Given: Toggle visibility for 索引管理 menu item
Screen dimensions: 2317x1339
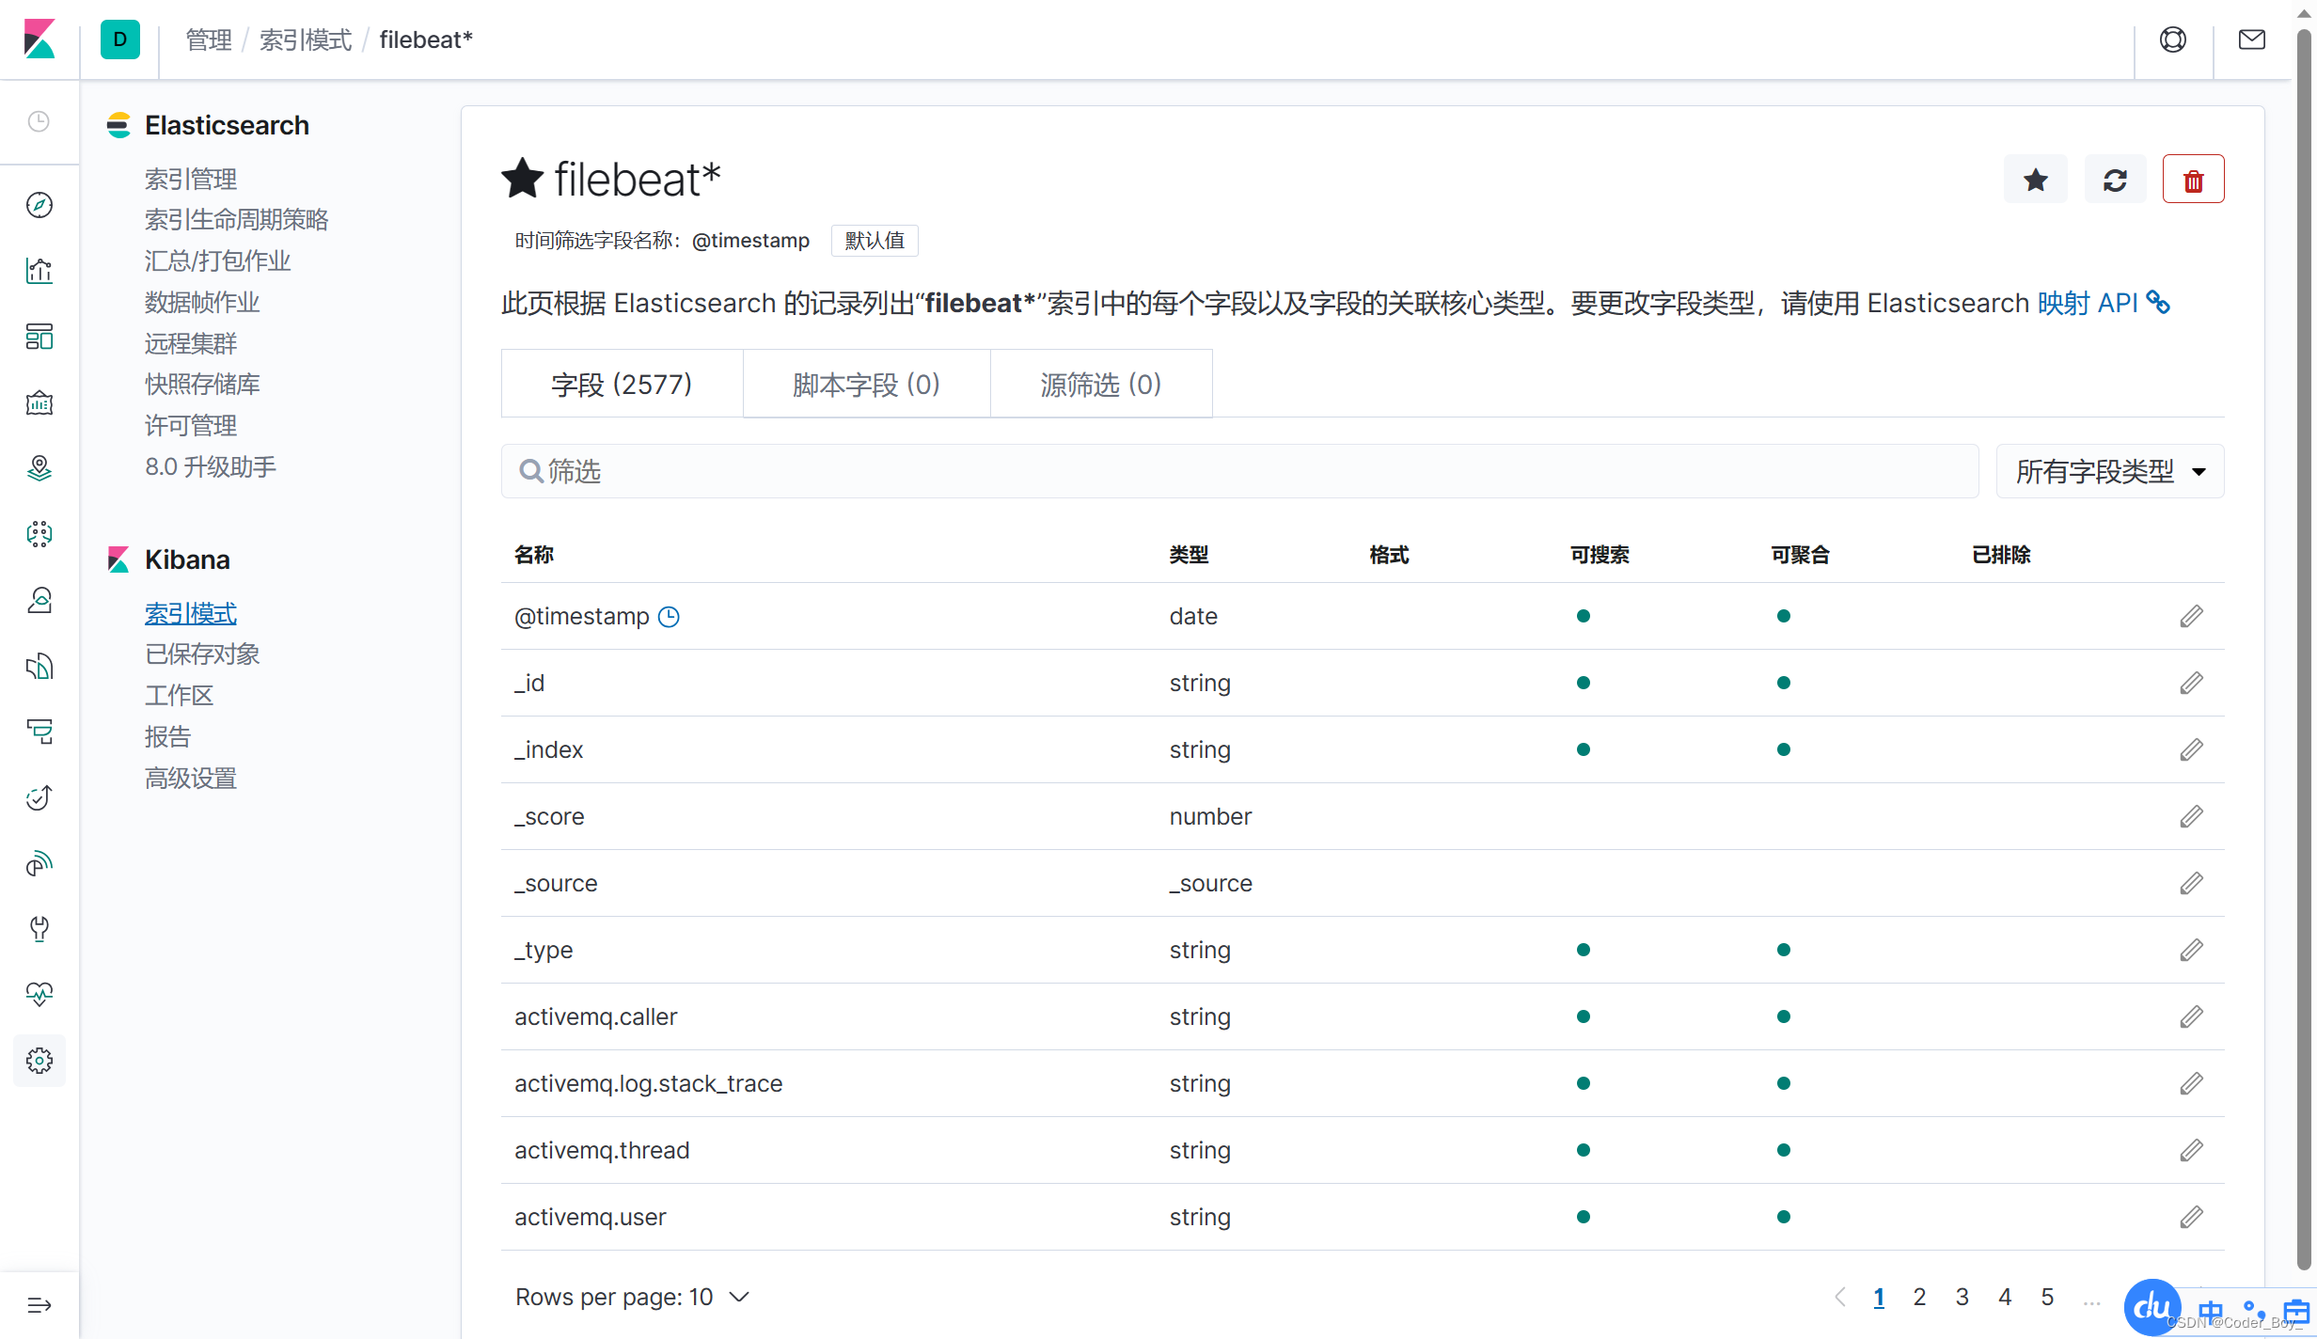Looking at the screenshot, I should [x=190, y=179].
